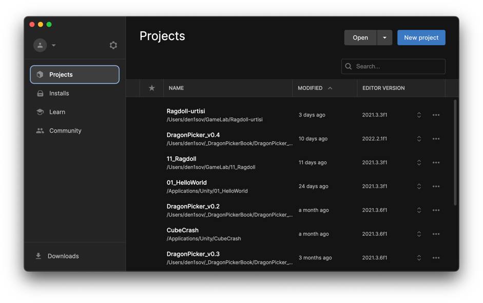Click the Open button
The width and height of the screenshot is (483, 303).
click(360, 37)
